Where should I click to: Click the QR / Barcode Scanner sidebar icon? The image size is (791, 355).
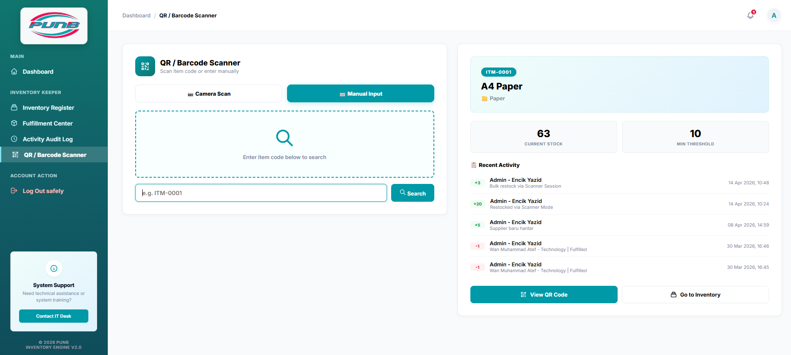click(x=15, y=155)
